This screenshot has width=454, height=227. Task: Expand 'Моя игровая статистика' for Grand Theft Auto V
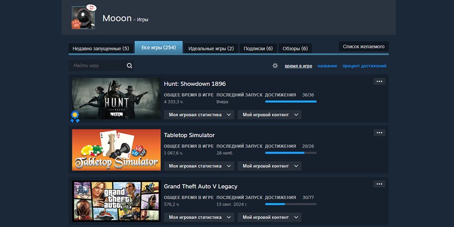tap(199, 217)
